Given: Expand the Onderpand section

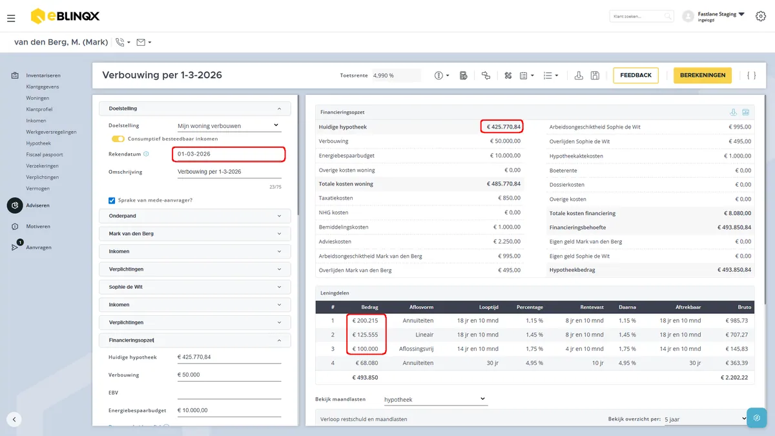Looking at the screenshot, I should 194,216.
